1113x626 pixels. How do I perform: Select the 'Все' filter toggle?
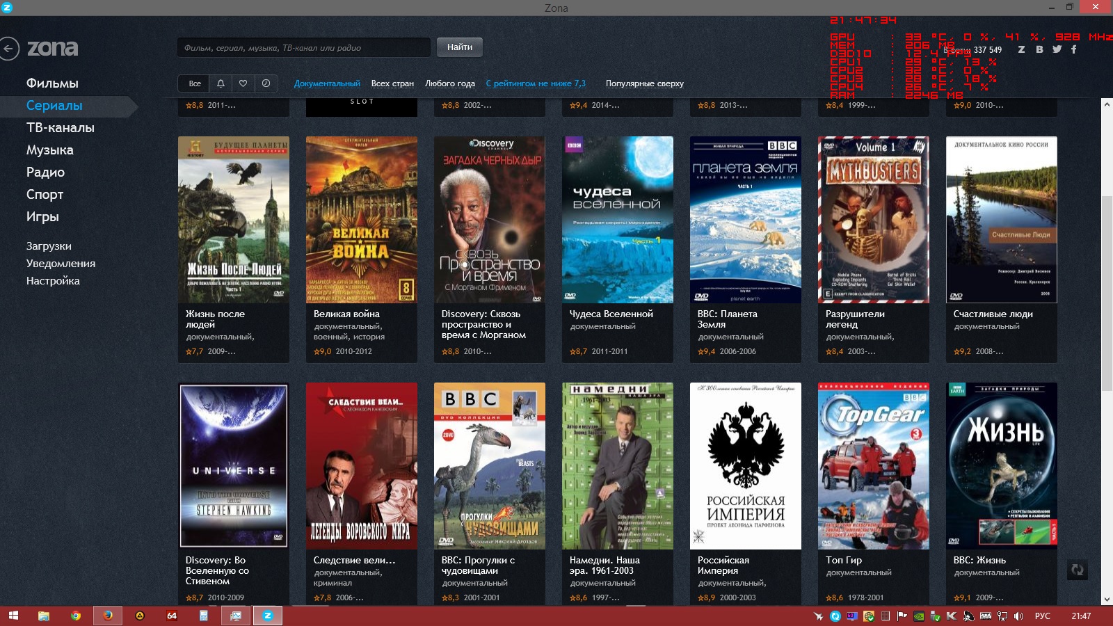click(195, 83)
